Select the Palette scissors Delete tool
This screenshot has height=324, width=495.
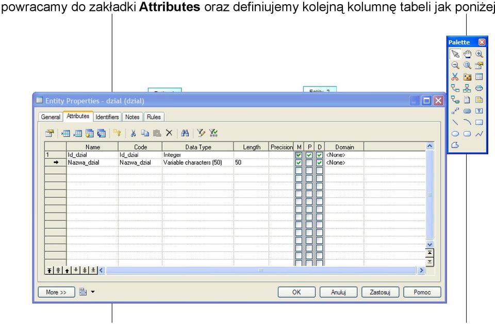pyautogui.click(x=455, y=77)
